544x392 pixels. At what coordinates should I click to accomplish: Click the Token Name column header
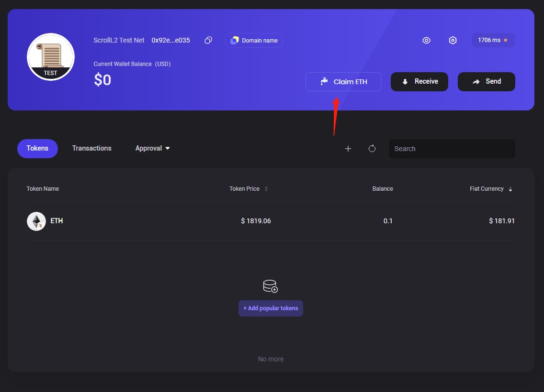click(x=43, y=189)
